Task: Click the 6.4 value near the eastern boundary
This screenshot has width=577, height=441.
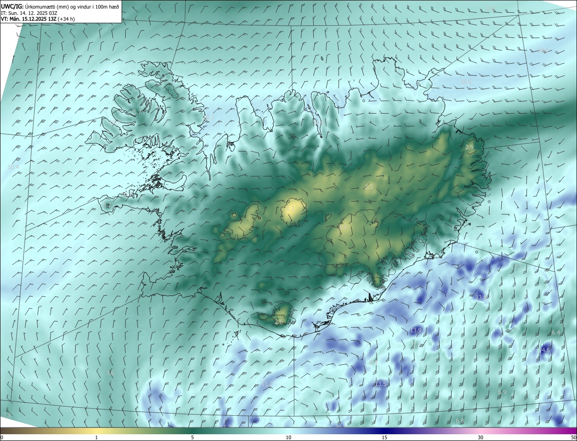Action: 556,332
